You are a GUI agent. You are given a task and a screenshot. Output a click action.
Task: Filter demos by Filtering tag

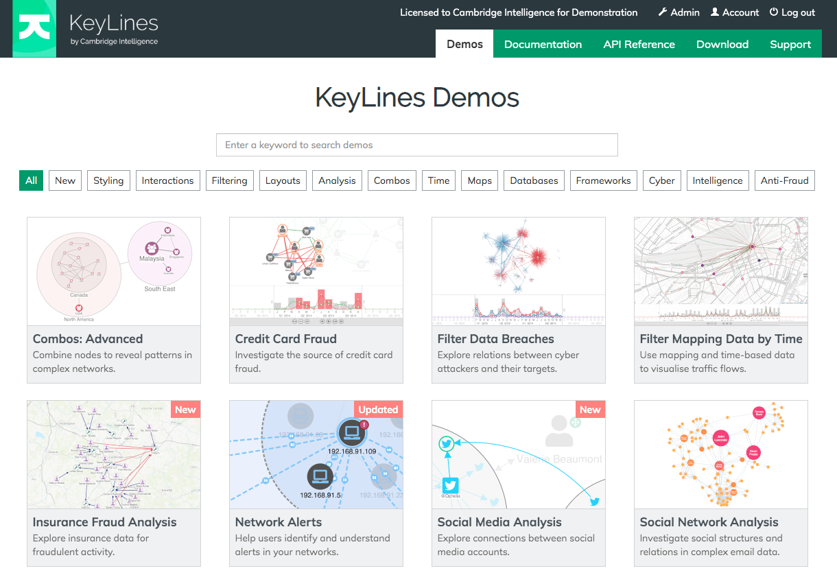[229, 180]
